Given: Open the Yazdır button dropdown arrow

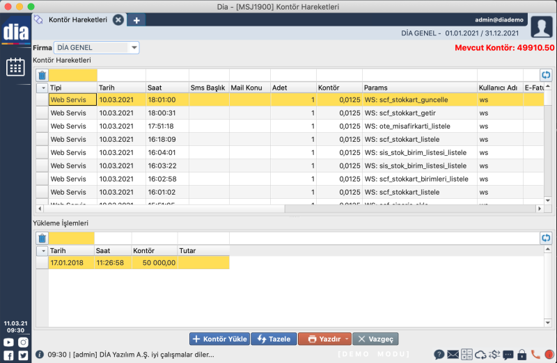Looking at the screenshot, I should [347, 339].
